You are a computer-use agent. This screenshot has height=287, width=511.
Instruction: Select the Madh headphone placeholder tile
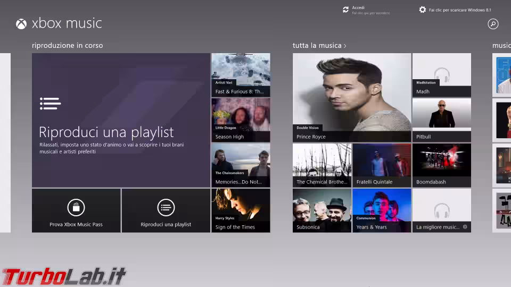(x=441, y=74)
